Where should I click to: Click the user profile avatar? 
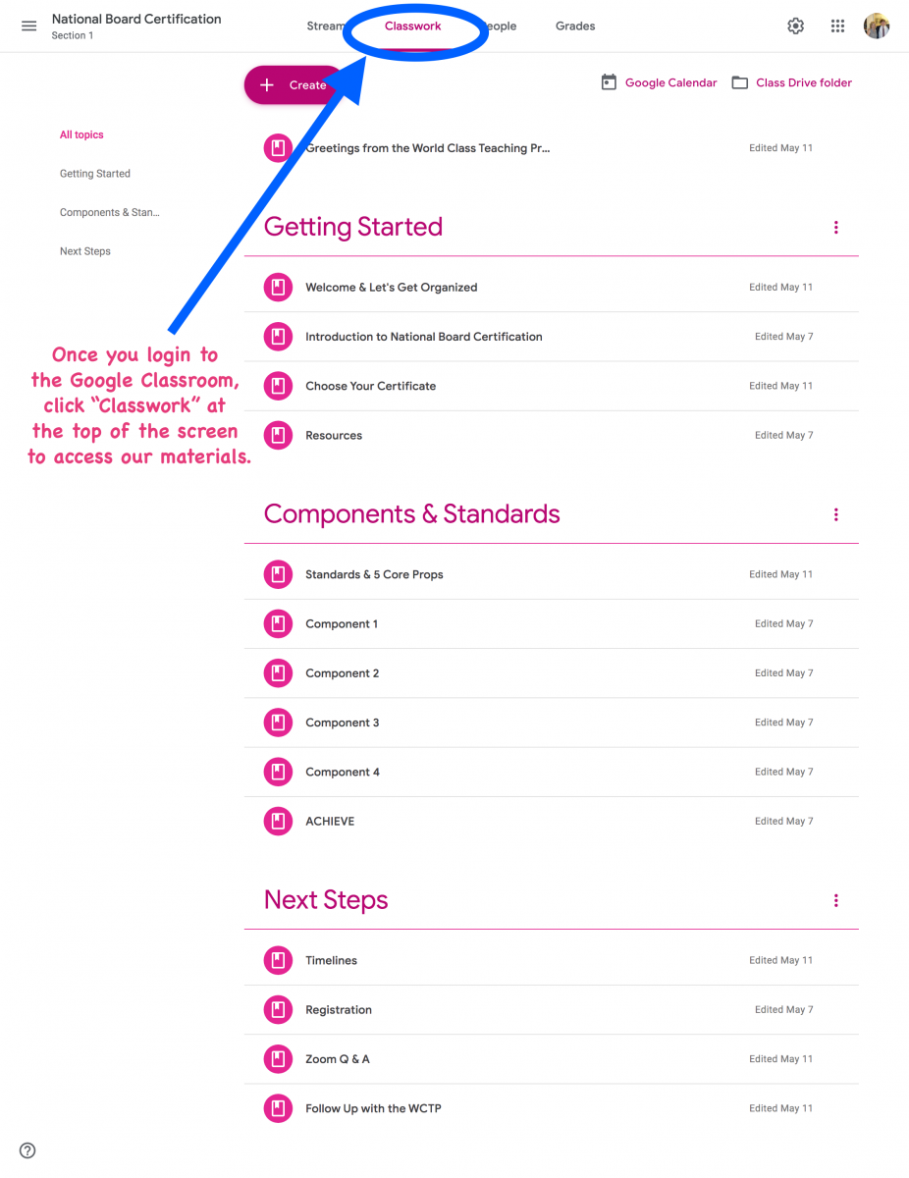pos(877,27)
